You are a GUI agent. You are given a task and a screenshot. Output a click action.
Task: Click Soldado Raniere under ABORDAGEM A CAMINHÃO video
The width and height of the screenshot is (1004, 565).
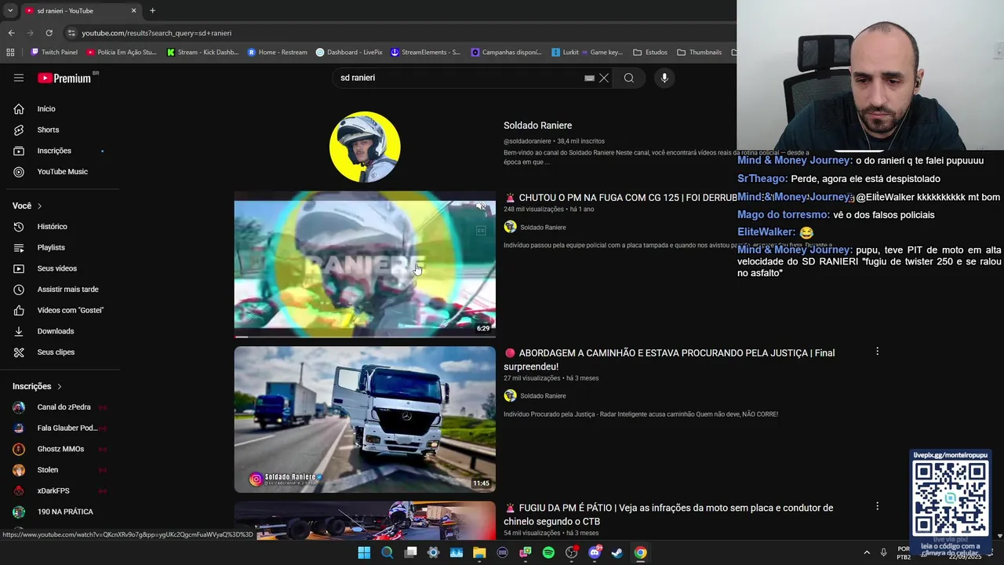pos(543,396)
